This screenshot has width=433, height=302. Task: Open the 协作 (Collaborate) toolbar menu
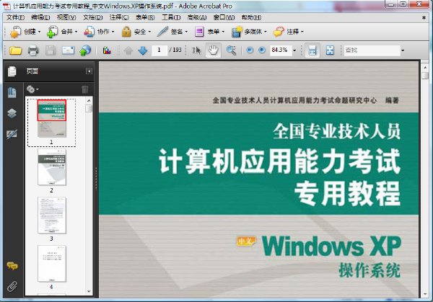(99, 32)
